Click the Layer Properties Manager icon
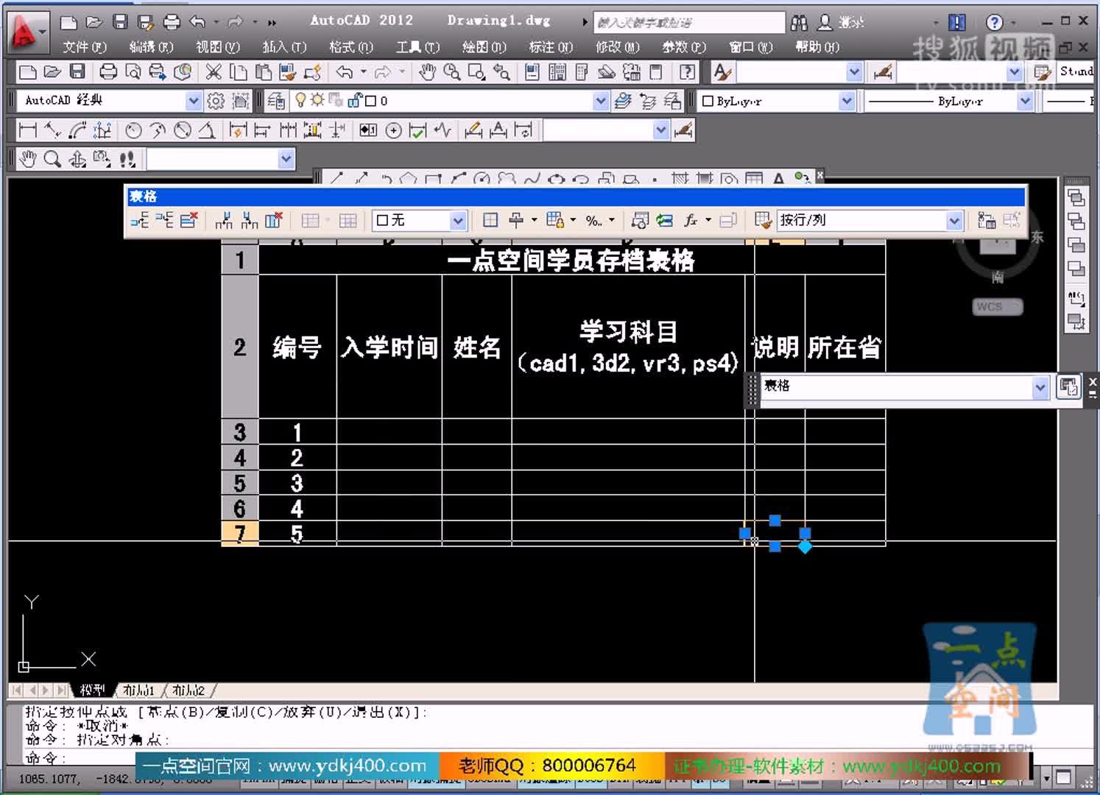Viewport: 1100px width, 795px height. [x=276, y=101]
